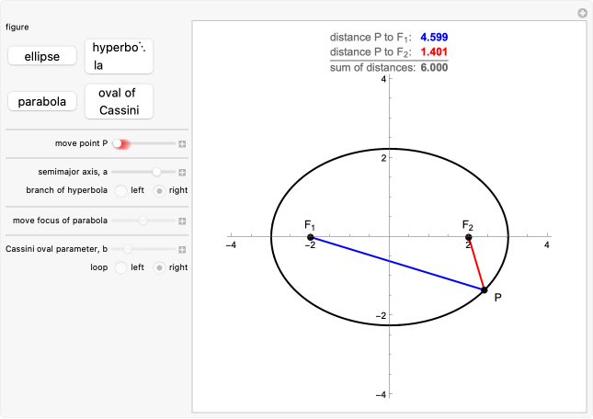Expand the move focus of parabola controls

[182, 221]
